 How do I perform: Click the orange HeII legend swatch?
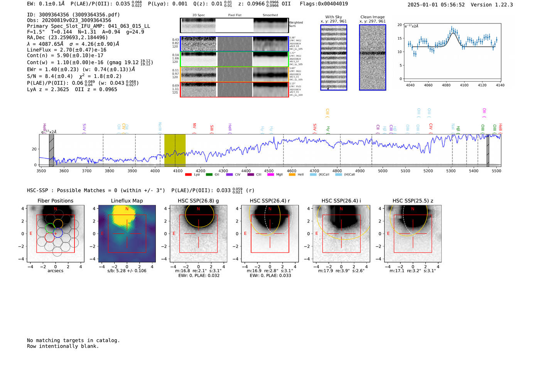click(x=292, y=174)
